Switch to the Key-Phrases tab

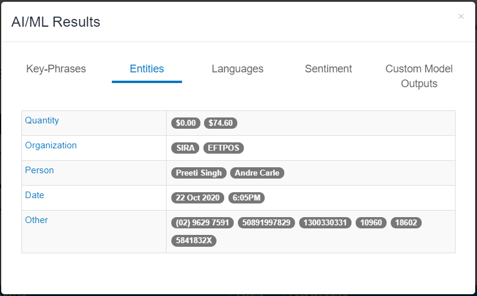coord(56,69)
